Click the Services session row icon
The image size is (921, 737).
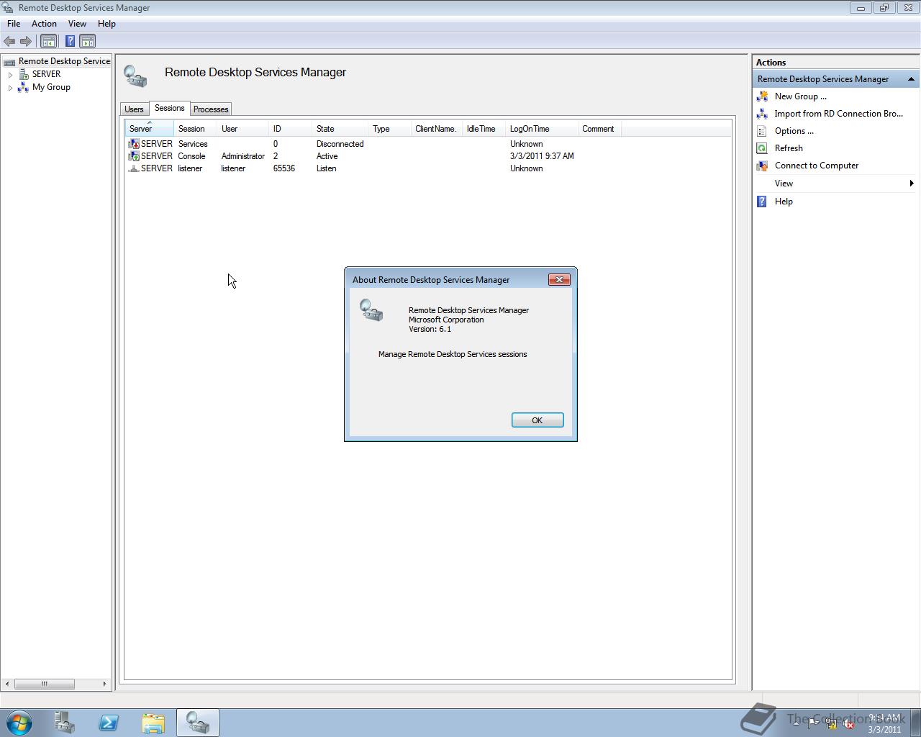133,144
